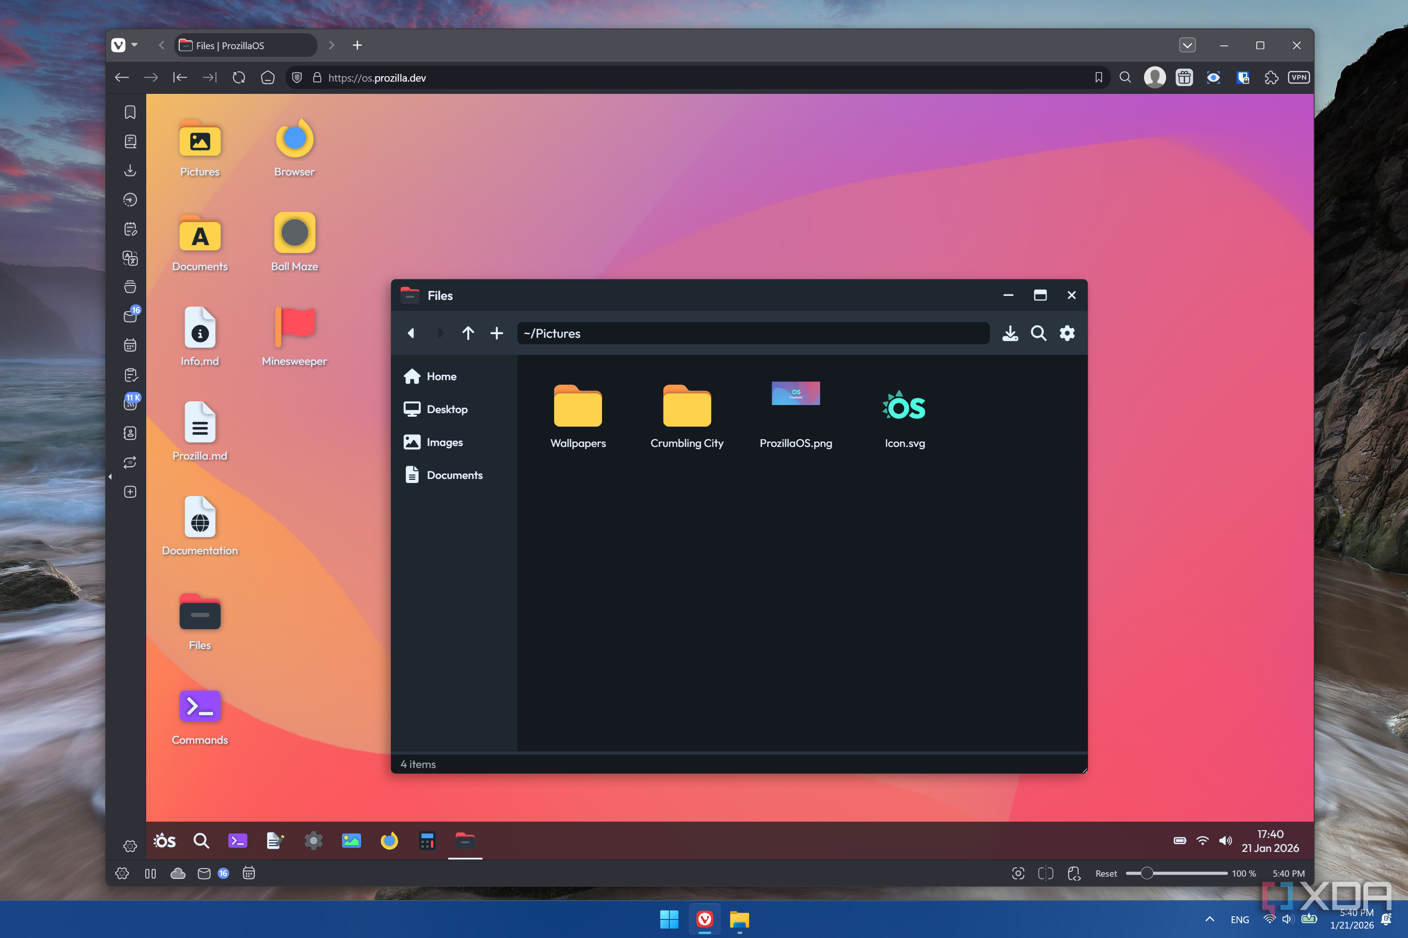The height and width of the screenshot is (938, 1408).
Task: Click the download icon in the Files toolbar
Action: [x=1010, y=333]
